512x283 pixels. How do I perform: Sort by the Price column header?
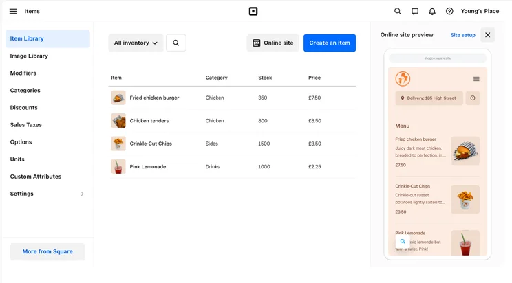tap(314, 78)
